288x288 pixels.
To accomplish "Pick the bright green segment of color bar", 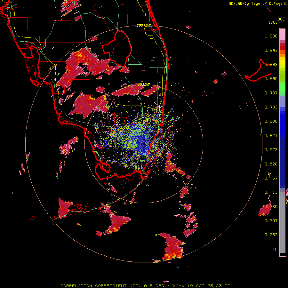I will click(x=283, y=87).
